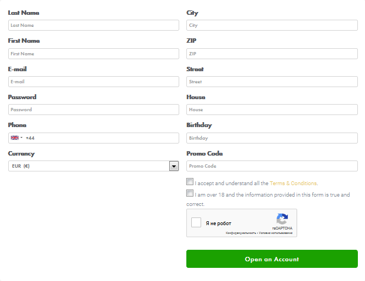The width and height of the screenshot is (365, 281).
Task: Click into the ZIP field
Action: (272, 54)
